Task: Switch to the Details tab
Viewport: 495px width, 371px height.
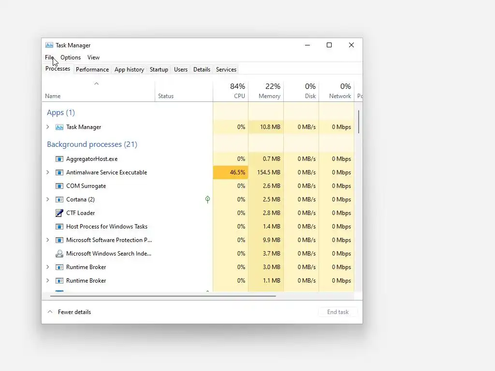Action: click(x=202, y=70)
